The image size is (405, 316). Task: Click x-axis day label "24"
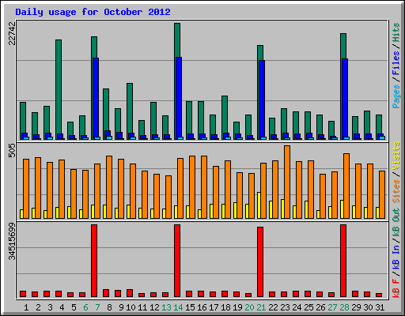(297, 307)
